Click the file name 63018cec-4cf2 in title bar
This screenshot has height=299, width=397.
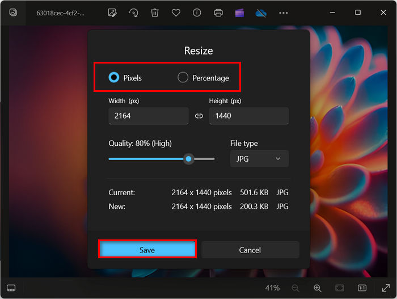click(60, 13)
